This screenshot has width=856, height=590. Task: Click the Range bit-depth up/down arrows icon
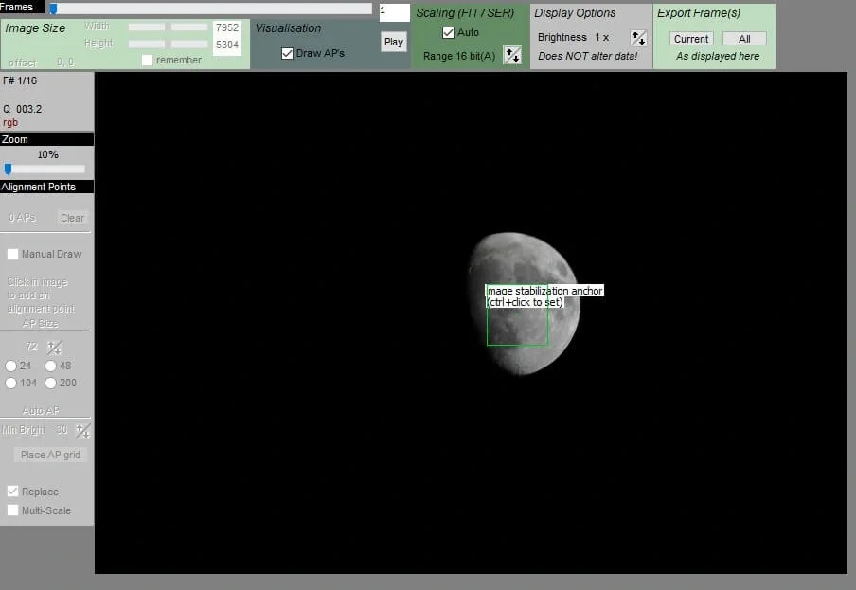tap(511, 55)
